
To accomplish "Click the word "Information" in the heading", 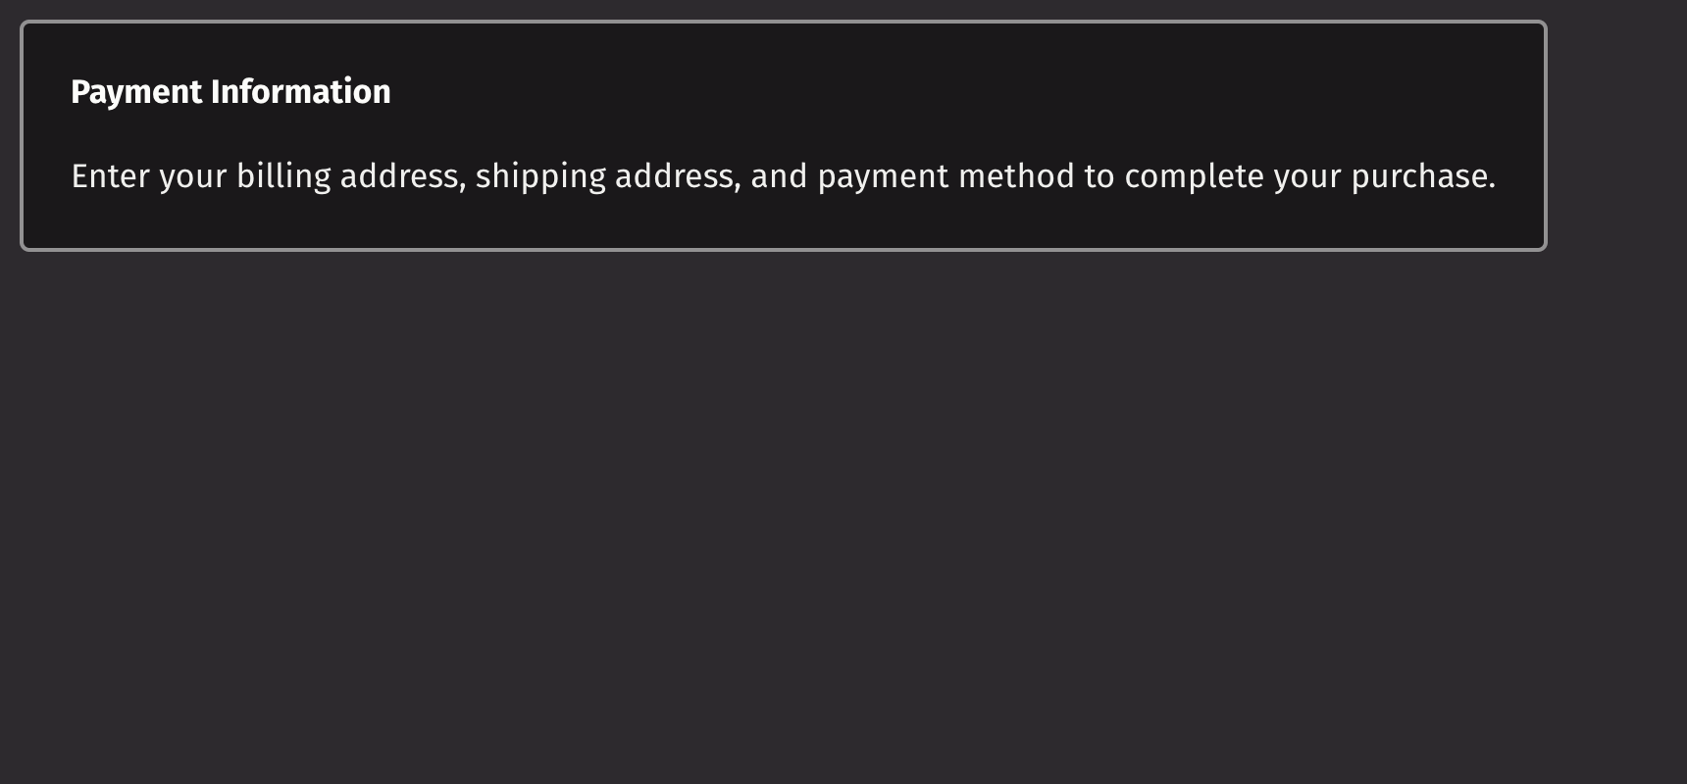I will (x=300, y=92).
